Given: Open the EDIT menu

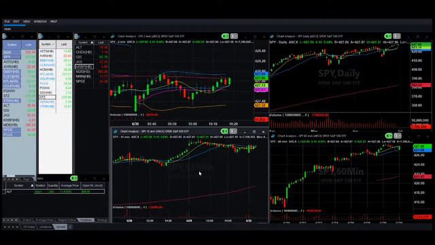Looking at the screenshot, I should pos(16,21).
